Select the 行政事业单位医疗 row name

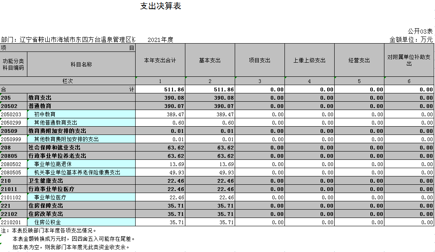(81, 189)
